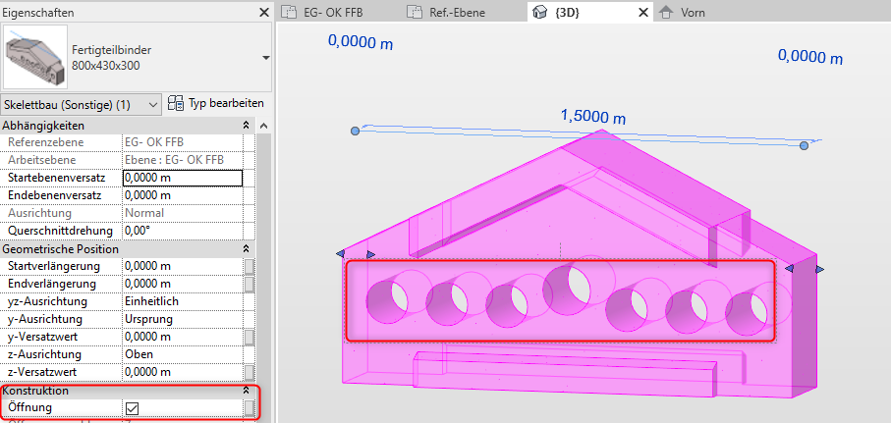Click the Fertigteilbinder type preview thumbnail
891x423 pixels.
[x=35, y=57]
